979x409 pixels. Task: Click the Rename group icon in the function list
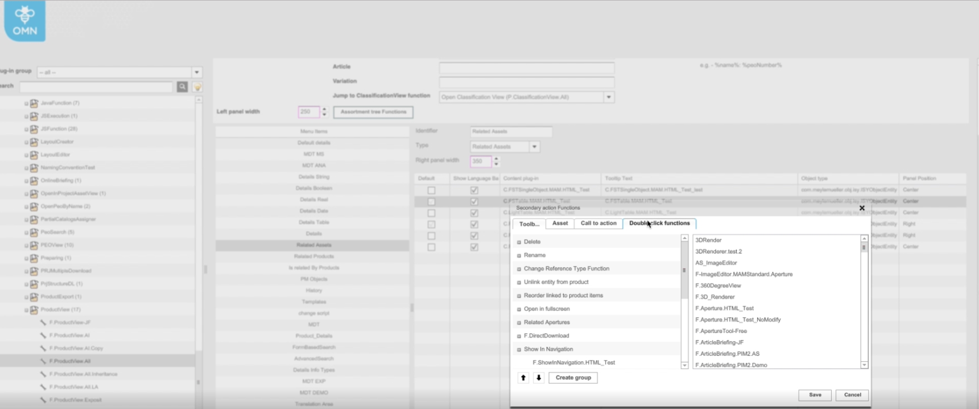point(519,255)
